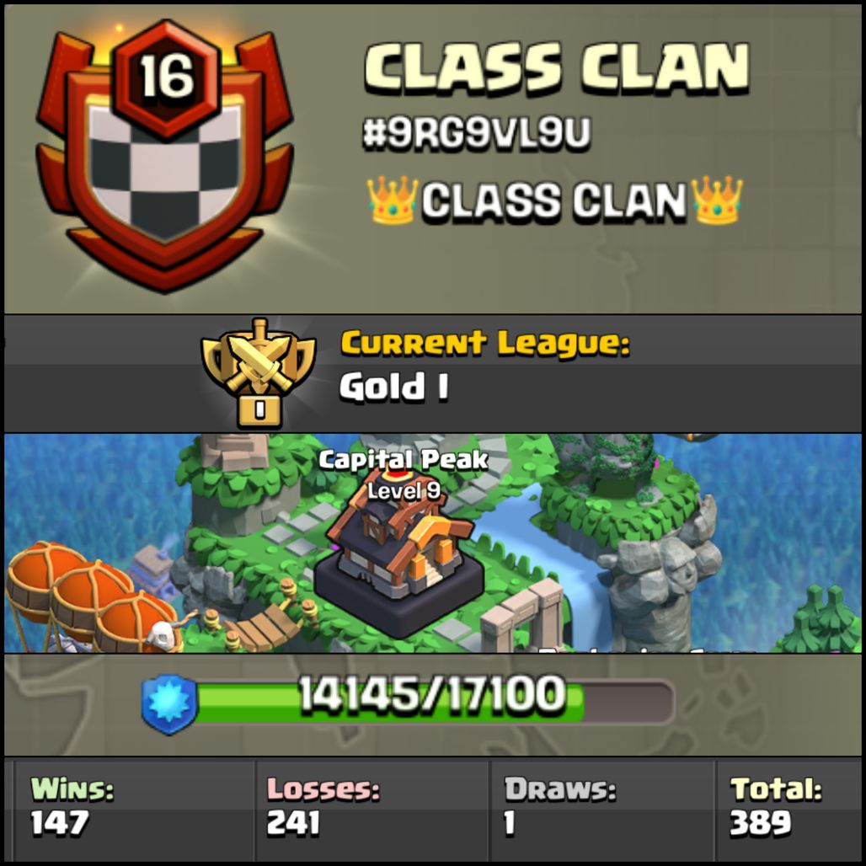Screen dimensions: 866x866
Task: Copy the clan tag #9RG9VL9U
Action: click(476, 133)
